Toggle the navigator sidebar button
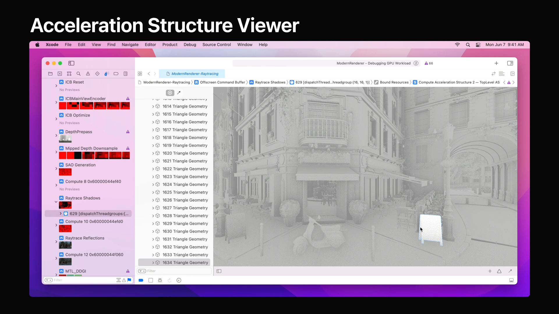The height and width of the screenshot is (314, 559). [x=71, y=63]
